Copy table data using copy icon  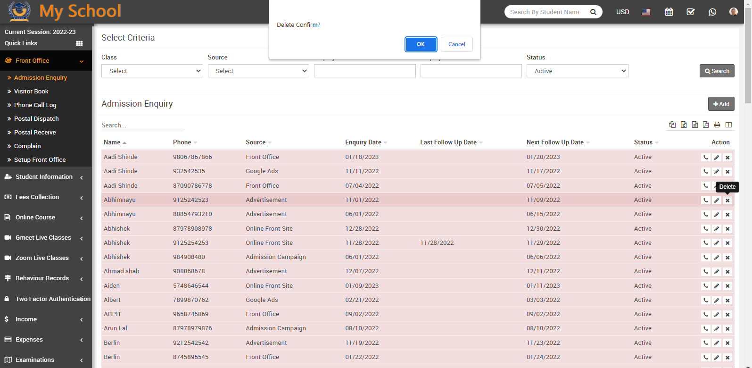pyautogui.click(x=672, y=125)
